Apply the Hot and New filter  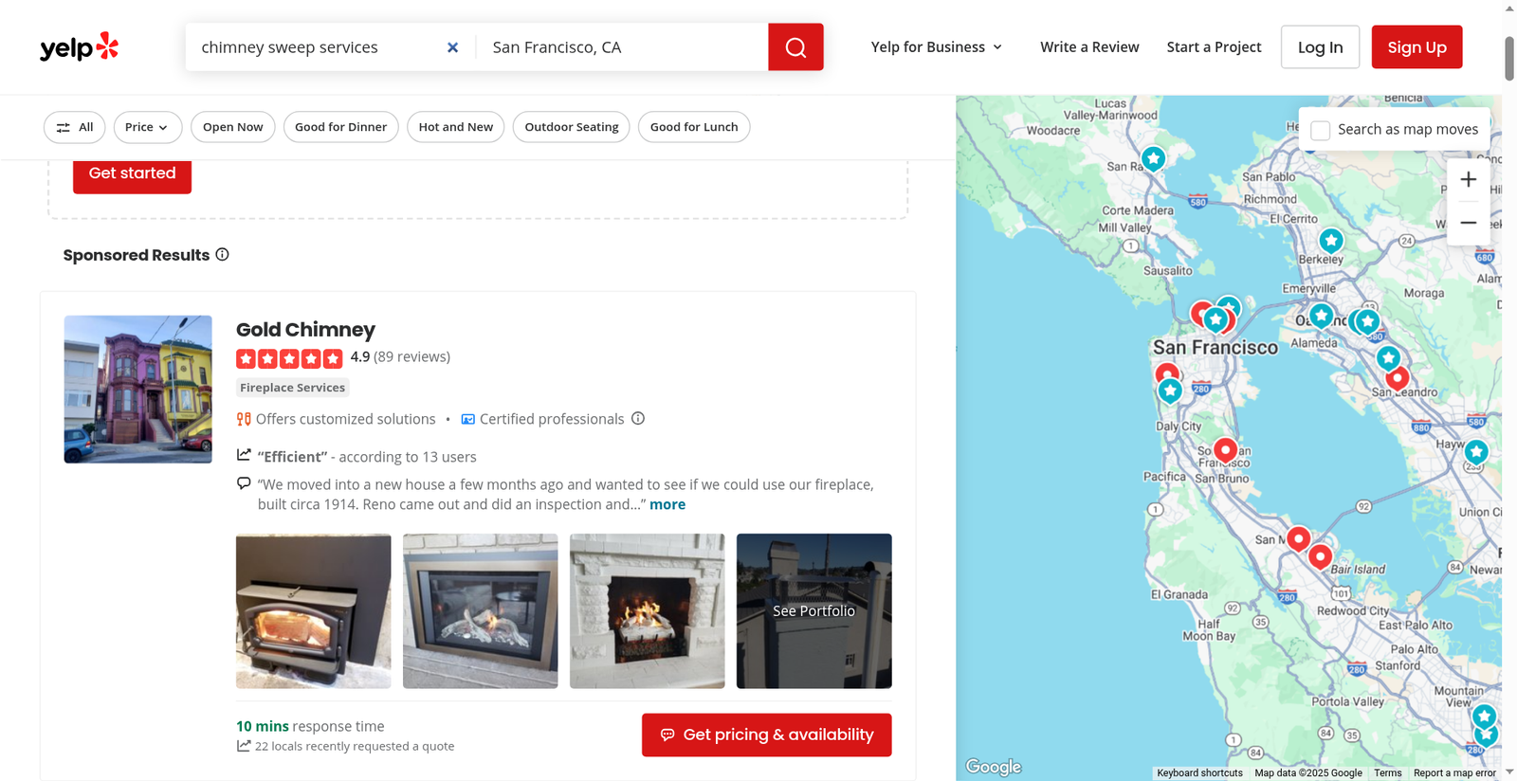tap(456, 127)
